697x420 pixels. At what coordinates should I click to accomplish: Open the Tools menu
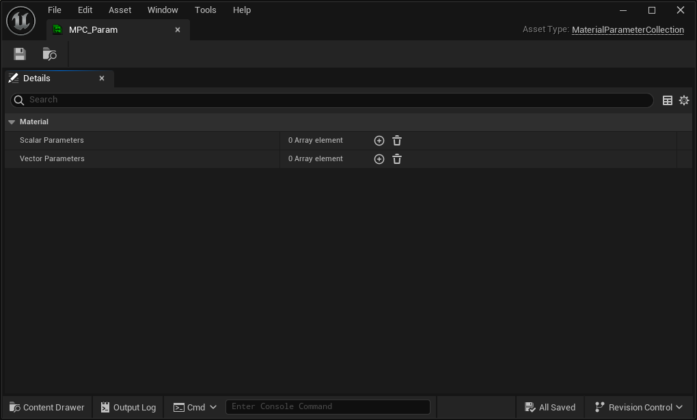[206, 10]
